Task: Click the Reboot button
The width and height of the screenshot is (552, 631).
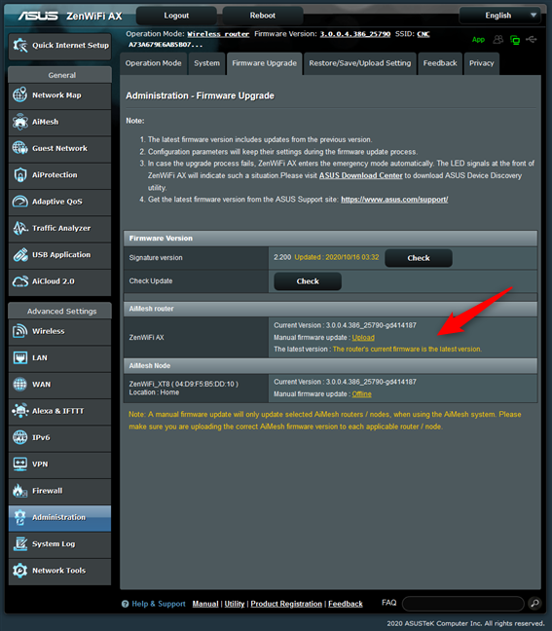Action: (x=262, y=16)
